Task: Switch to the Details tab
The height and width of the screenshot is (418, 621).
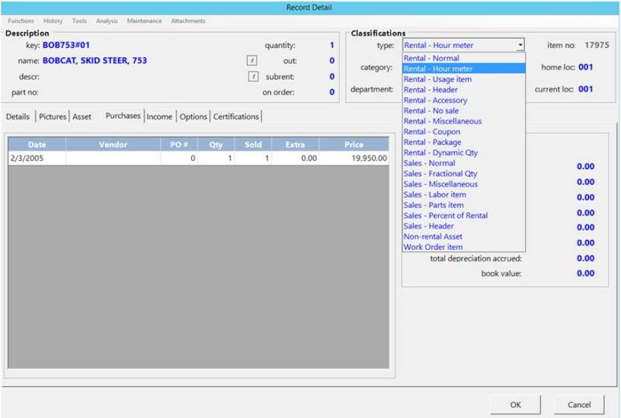Action: coord(18,117)
